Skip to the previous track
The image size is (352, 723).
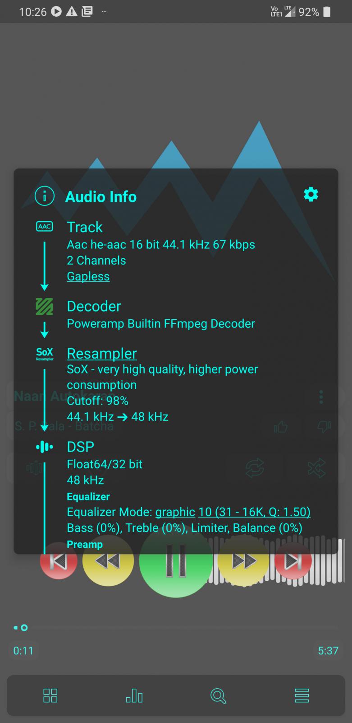coord(59,561)
